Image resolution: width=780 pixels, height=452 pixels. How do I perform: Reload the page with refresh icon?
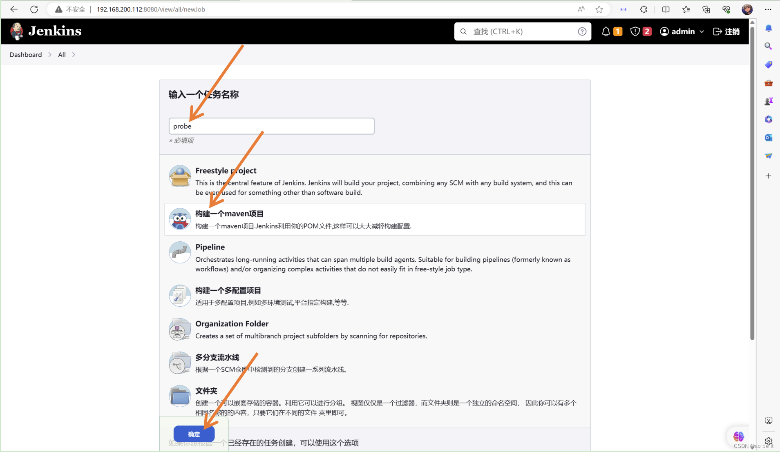tap(34, 9)
